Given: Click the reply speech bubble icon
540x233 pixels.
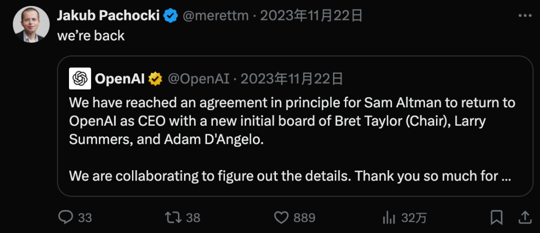Looking at the screenshot, I should [x=66, y=218].
